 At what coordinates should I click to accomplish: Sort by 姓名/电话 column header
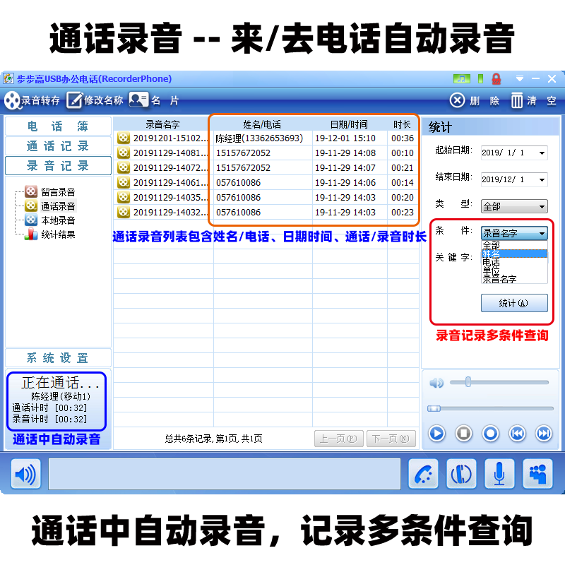click(262, 124)
